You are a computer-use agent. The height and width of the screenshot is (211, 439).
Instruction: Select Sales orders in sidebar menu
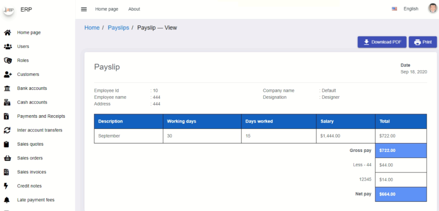(x=30, y=158)
